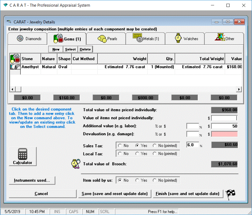Open the Calculator button
252x215 pixels.
coord(23,157)
